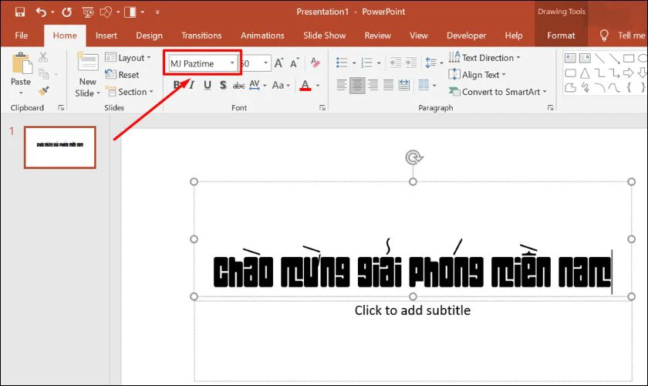648x386 pixels.
Task: Open the File menu
Action: click(21, 36)
